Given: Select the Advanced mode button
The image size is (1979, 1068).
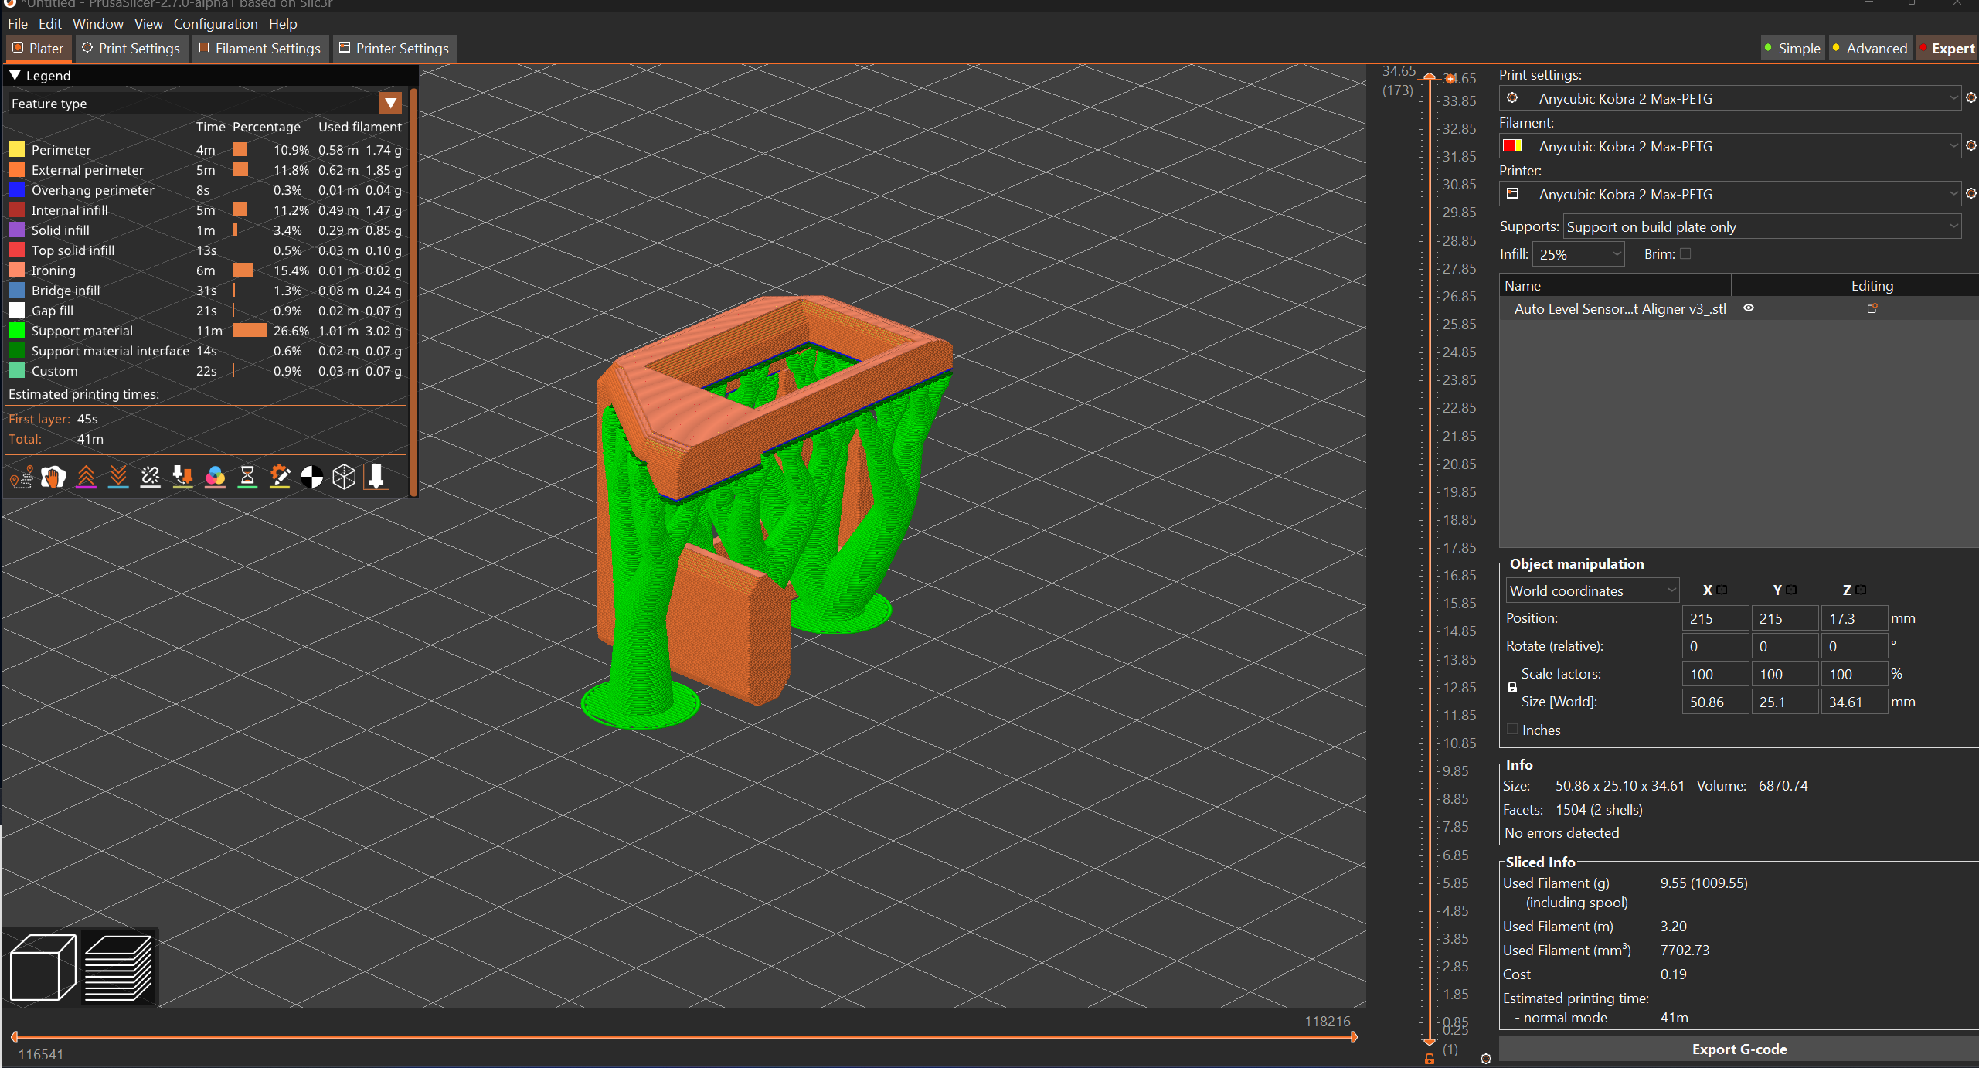Looking at the screenshot, I should (1869, 49).
